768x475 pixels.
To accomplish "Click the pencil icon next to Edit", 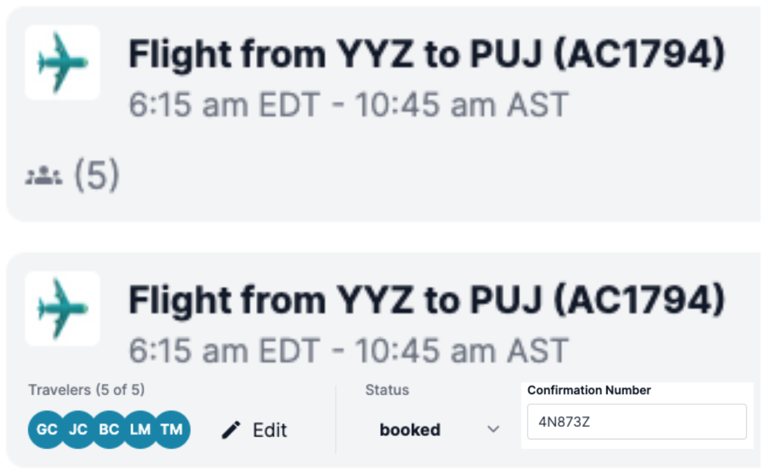I will 231,429.
